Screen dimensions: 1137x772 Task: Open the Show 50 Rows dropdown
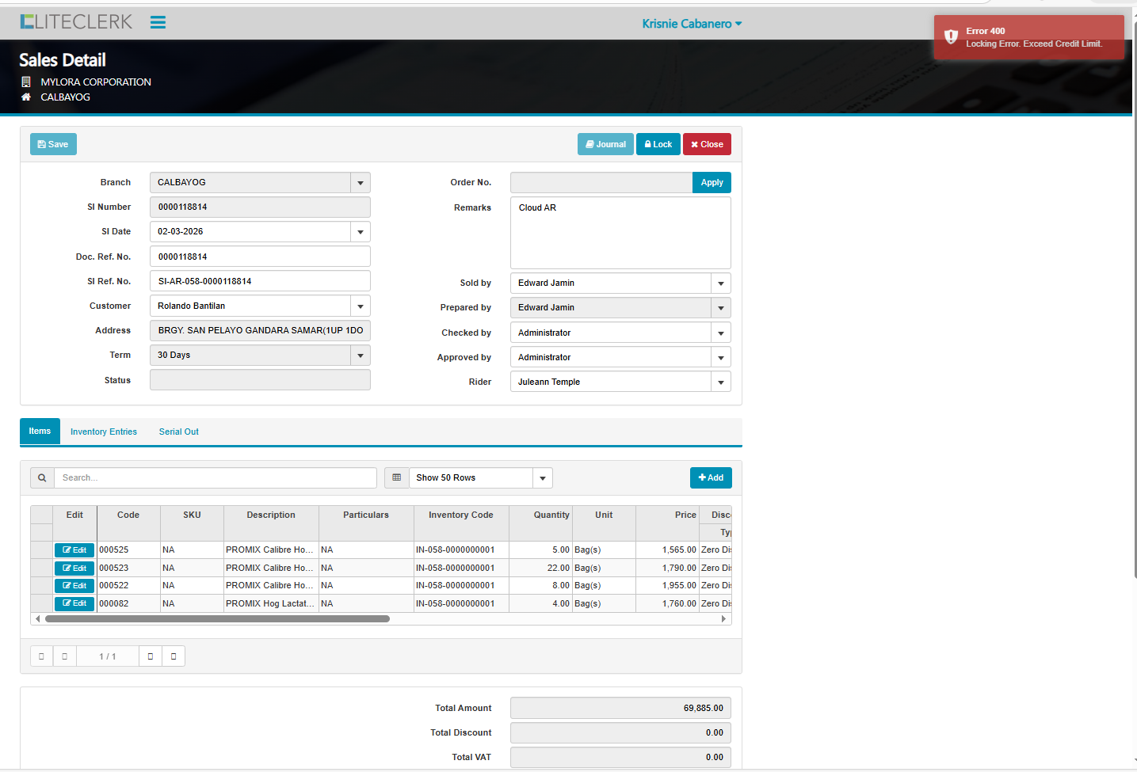click(x=542, y=478)
